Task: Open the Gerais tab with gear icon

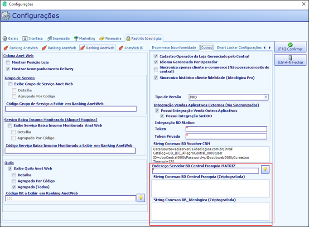Action: point(10,39)
